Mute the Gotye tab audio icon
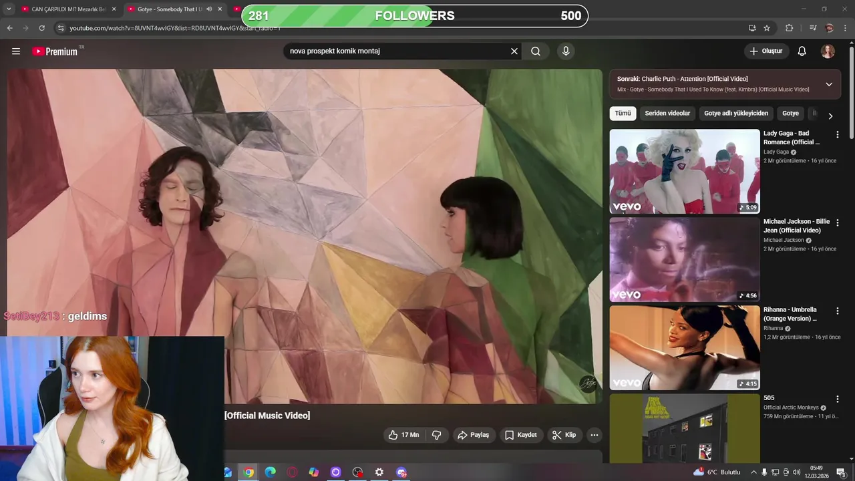The image size is (855, 481). click(209, 9)
